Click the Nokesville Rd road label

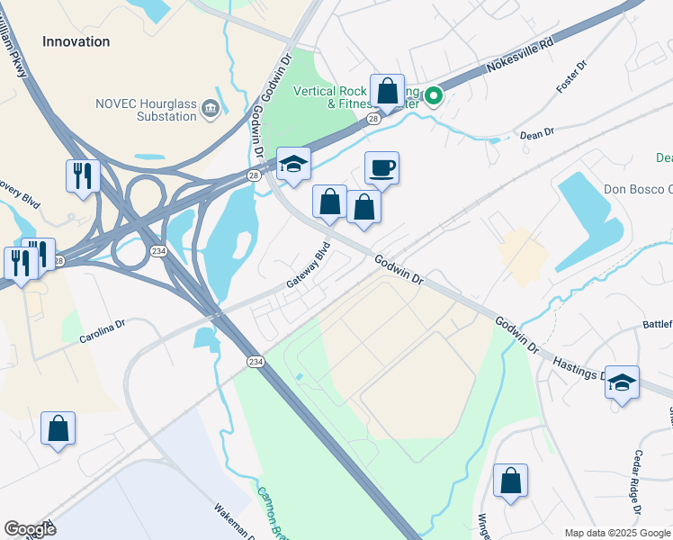point(520,55)
